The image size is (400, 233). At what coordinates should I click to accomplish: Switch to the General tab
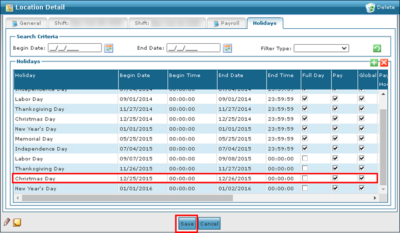[28, 24]
